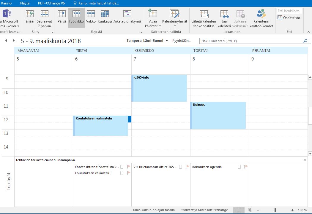Open the Aikataulunäkymä schedule view

[127, 14]
